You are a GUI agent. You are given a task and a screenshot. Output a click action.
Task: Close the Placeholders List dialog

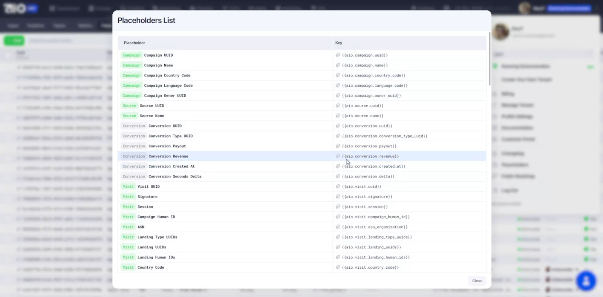[477, 281]
